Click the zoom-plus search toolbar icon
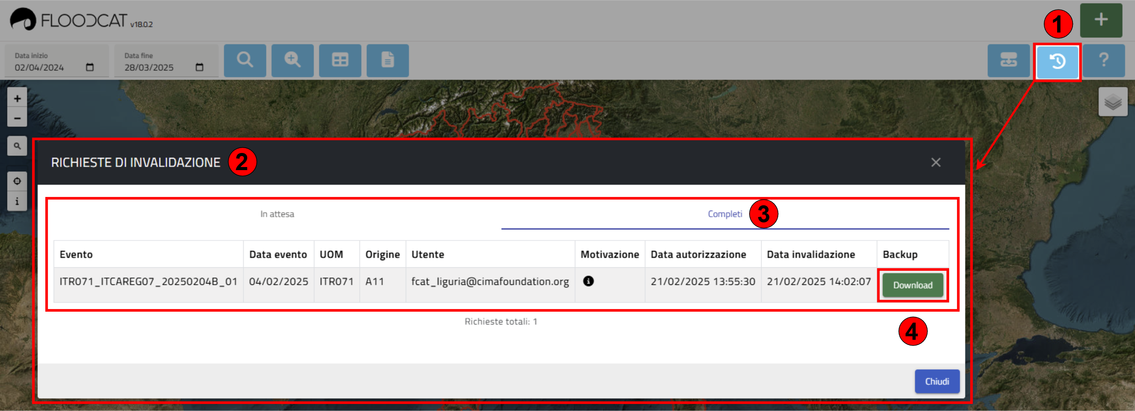1135x411 pixels. click(x=292, y=60)
